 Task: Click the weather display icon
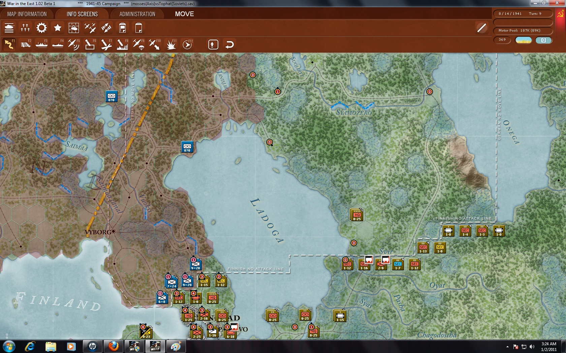pyautogui.click(x=73, y=28)
